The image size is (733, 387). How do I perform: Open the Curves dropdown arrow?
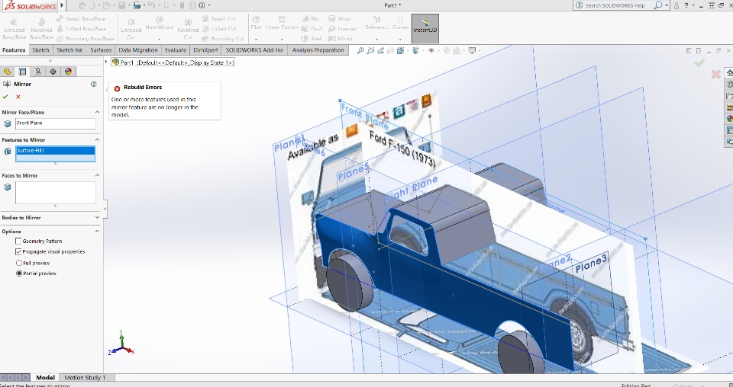(400, 40)
